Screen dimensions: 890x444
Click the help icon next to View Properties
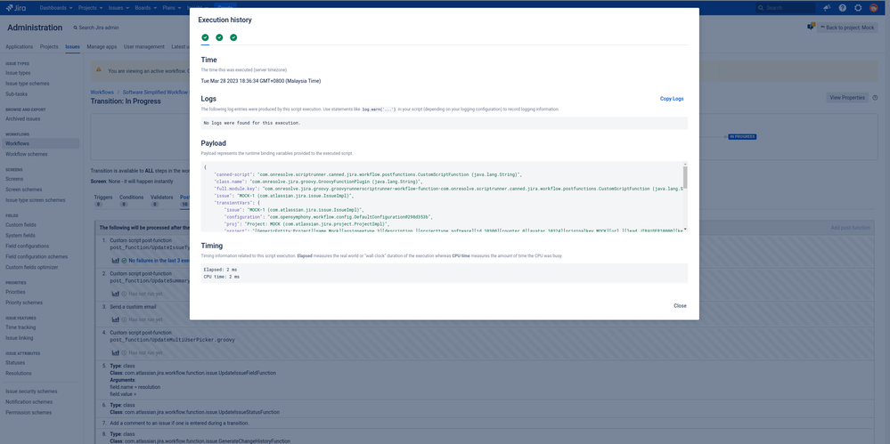coord(875,98)
